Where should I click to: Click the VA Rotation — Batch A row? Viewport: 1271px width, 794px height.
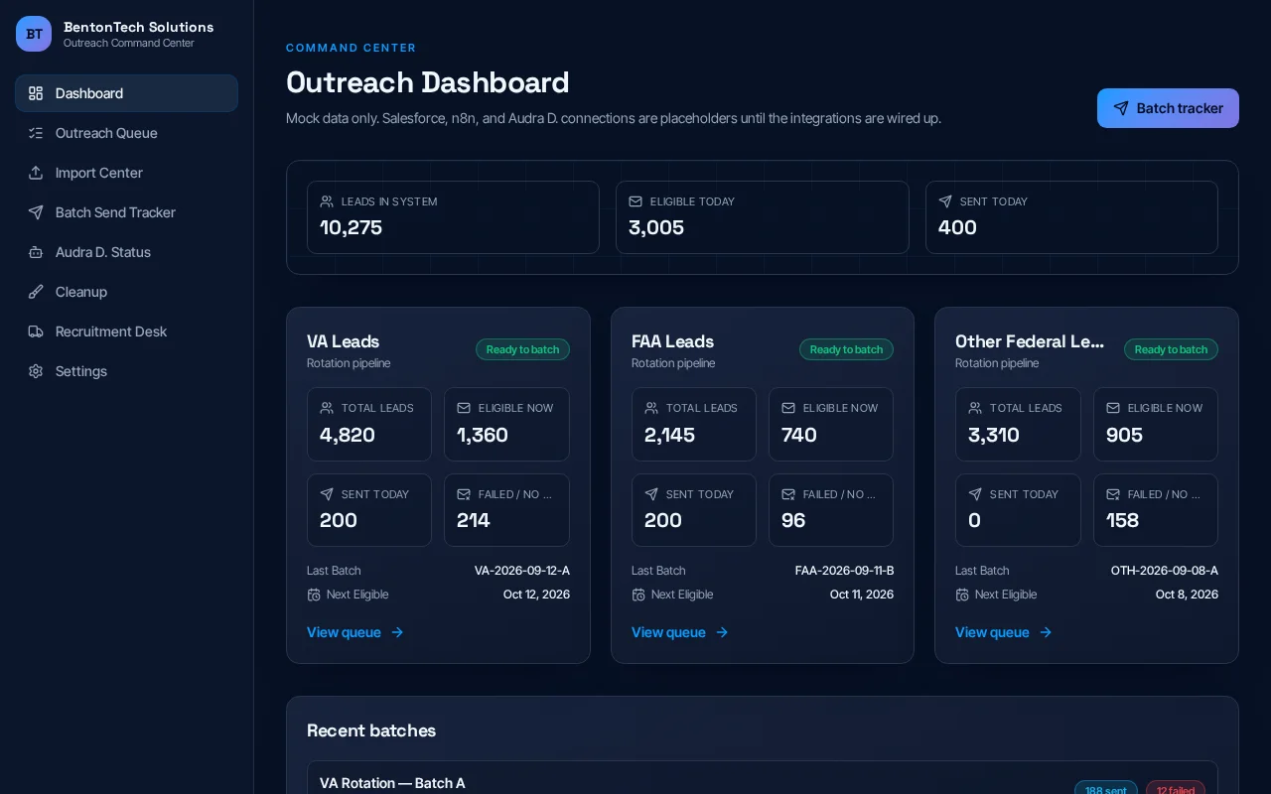(x=763, y=779)
